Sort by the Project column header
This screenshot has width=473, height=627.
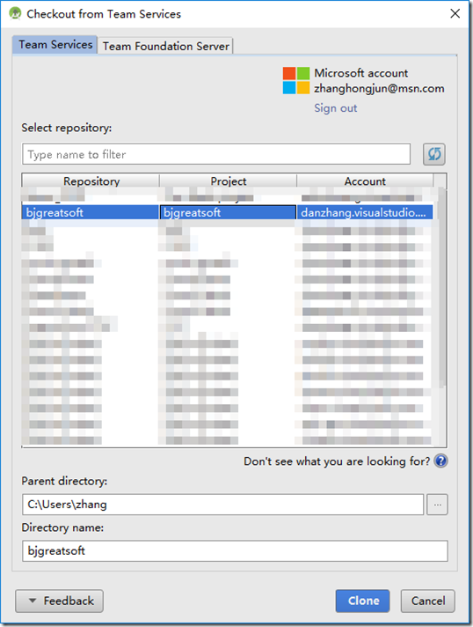(228, 181)
